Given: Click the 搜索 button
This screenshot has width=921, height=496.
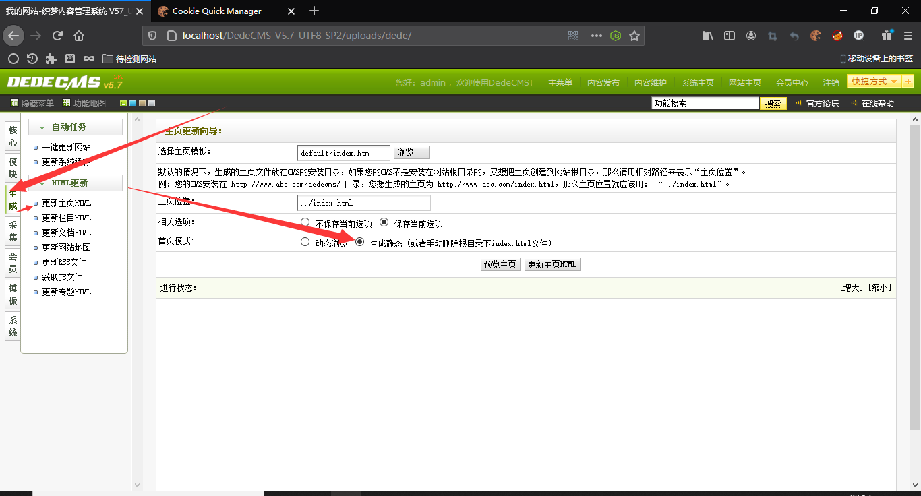Looking at the screenshot, I should coord(773,103).
